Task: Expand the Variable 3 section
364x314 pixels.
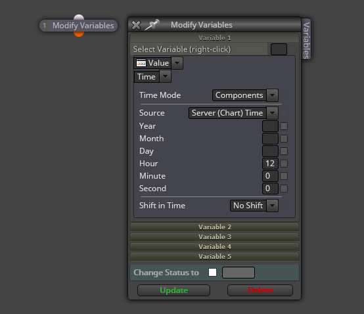Action: point(214,236)
